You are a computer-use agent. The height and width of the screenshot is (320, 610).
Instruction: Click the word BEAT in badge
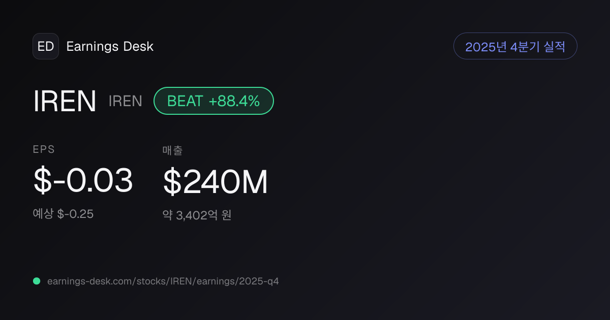[185, 101]
